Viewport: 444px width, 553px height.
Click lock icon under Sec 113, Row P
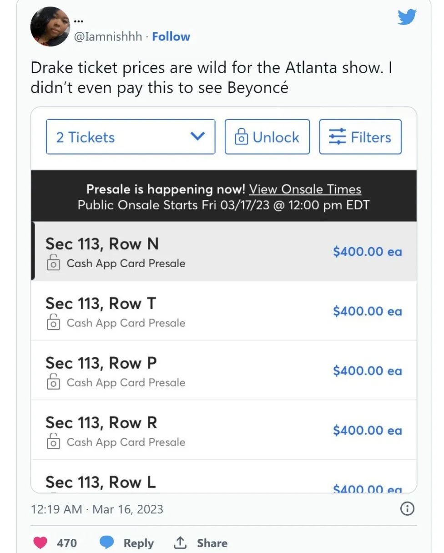(x=53, y=382)
